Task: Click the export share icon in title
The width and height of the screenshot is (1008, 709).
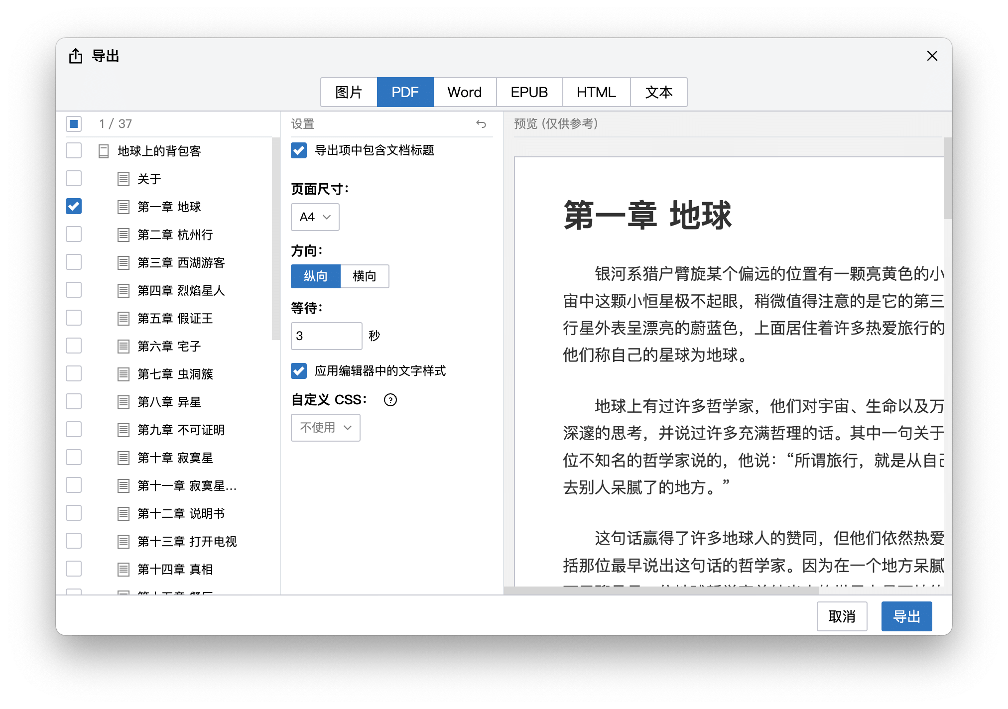Action: tap(76, 56)
